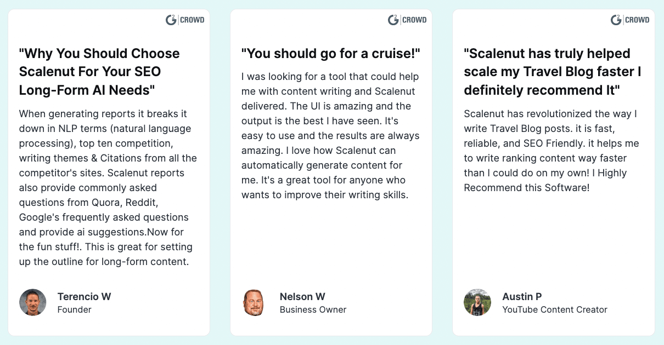Screen dimensions: 664x345
Task: Click the G2 Crowd logo on Terencio's review
Action: pos(185,20)
